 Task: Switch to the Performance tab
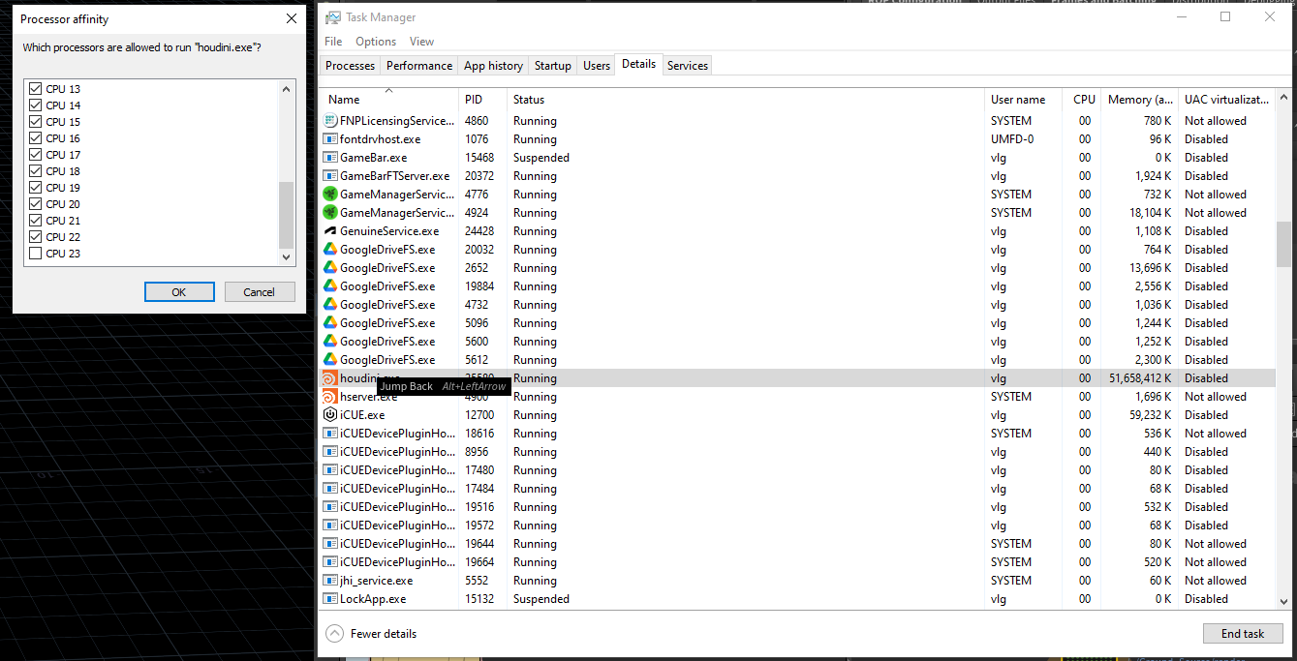pos(419,66)
